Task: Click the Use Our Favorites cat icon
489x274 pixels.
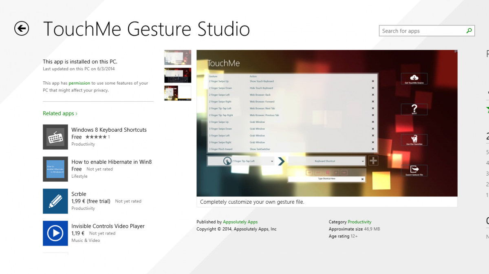Action: [414, 140]
